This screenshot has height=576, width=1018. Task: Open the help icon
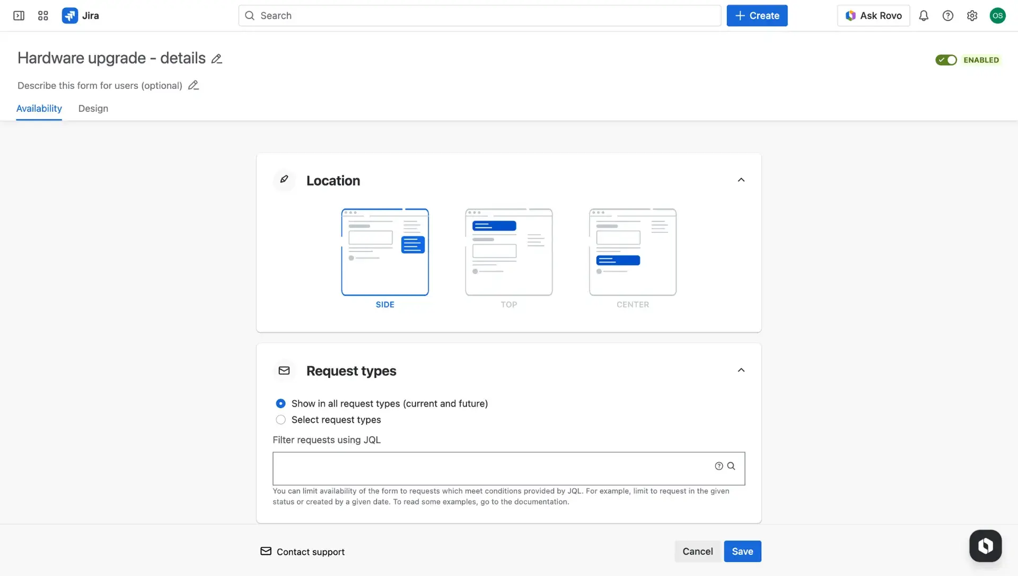tap(948, 15)
